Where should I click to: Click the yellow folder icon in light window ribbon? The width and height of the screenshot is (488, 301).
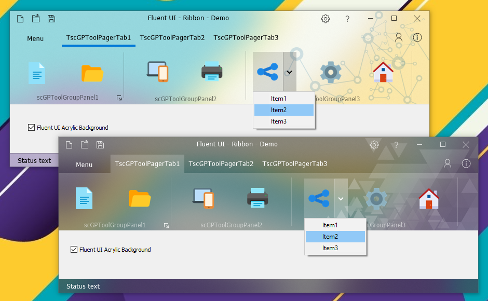click(92, 73)
